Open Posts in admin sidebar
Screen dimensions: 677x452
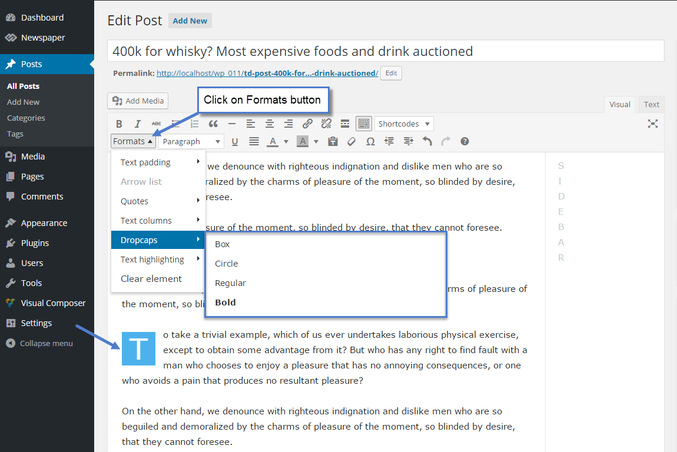point(47,64)
